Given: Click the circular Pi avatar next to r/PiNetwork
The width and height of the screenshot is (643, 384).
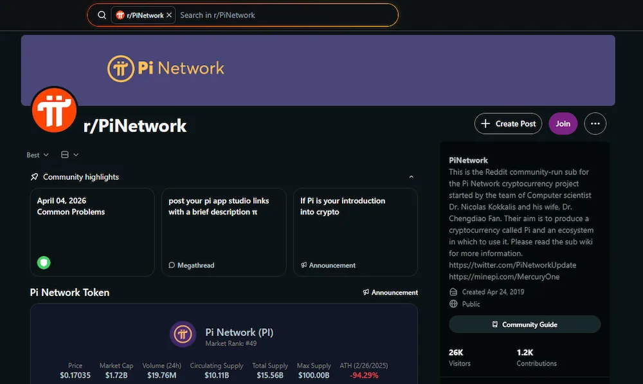Looking at the screenshot, I should [55, 109].
